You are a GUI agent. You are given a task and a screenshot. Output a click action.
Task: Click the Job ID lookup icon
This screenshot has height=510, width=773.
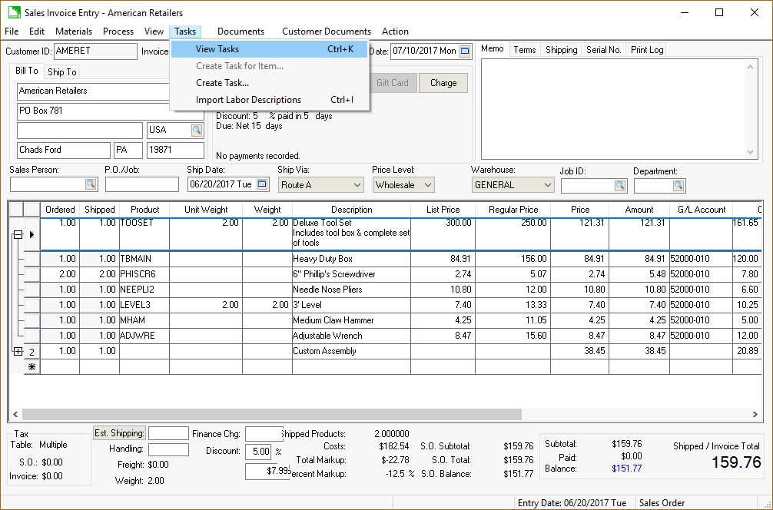620,185
